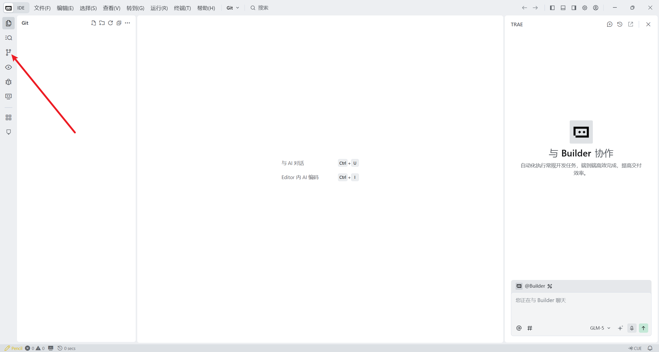Click the new file icon in Git panel
Screen dimensions: 659x352
pyautogui.click(x=93, y=23)
